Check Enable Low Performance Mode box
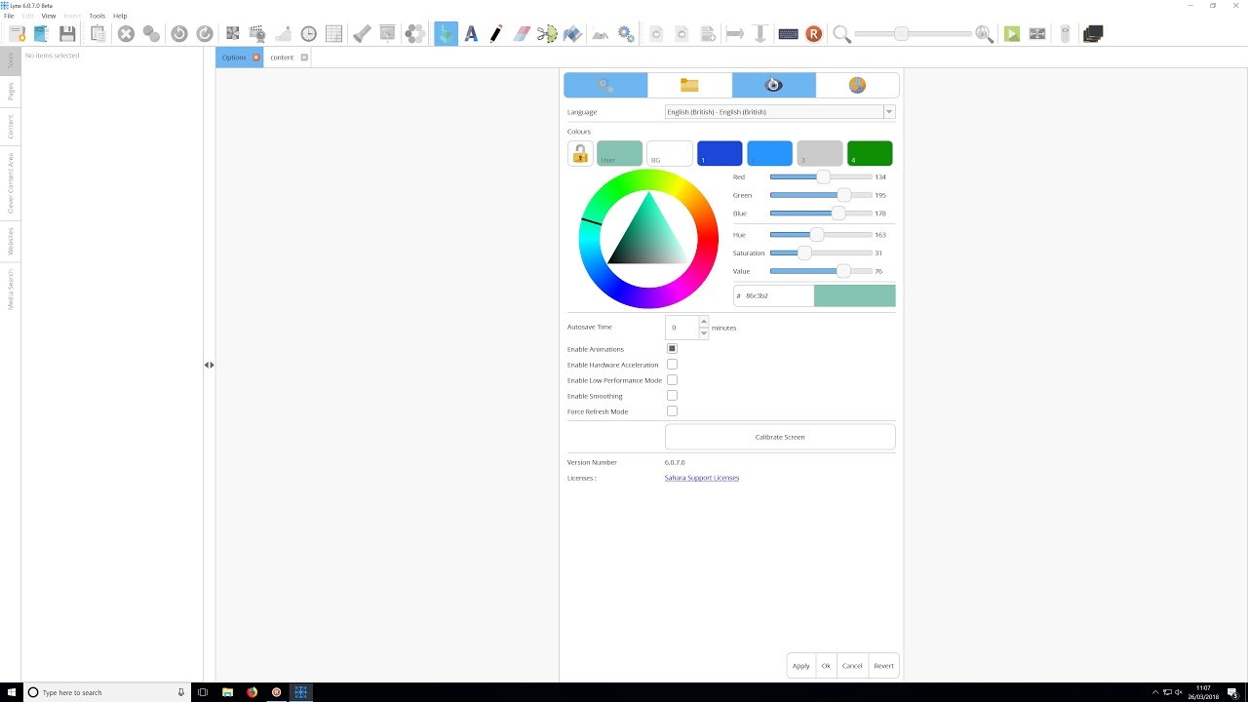This screenshot has height=702, width=1248. click(x=672, y=380)
